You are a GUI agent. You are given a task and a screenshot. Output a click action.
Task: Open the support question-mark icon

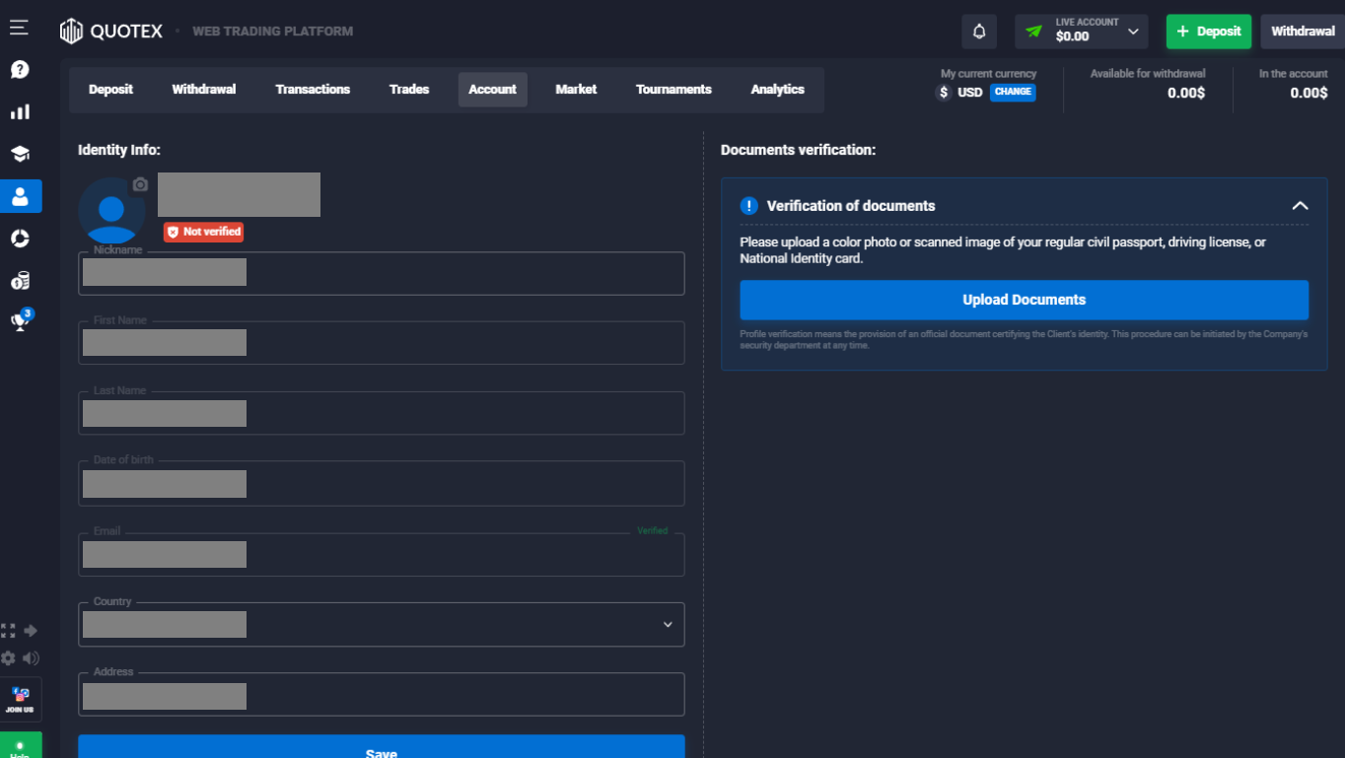click(20, 70)
